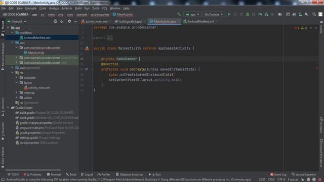Screen dimensions: 324x182
Task: Open Search Everywhere magnifier icon
Action: tap(314, 15)
